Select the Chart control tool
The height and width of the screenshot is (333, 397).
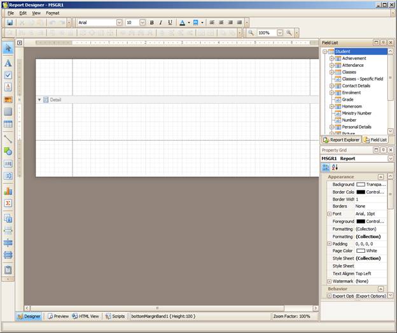tap(8, 190)
